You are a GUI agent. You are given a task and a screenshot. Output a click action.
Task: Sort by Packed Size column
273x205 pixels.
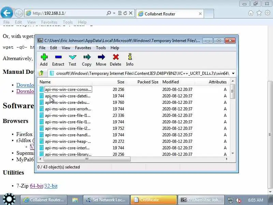pyautogui.click(x=143, y=82)
